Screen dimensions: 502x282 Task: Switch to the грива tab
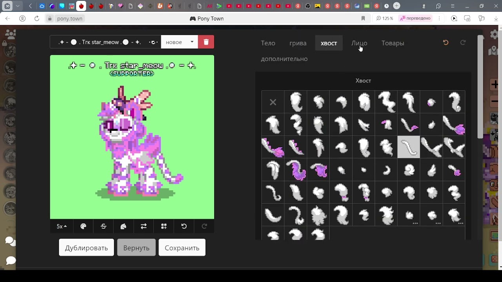[x=298, y=43]
